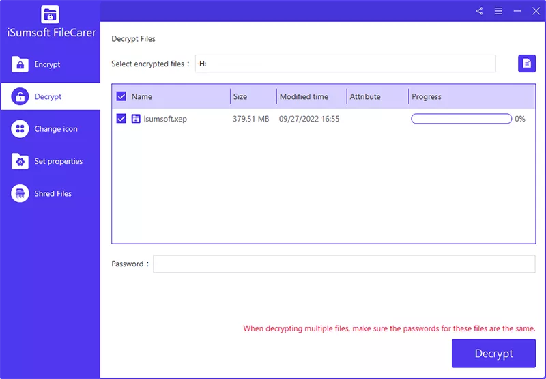Click the Set properties gear folder icon
Screen dimensions: 546x379
tap(20, 161)
